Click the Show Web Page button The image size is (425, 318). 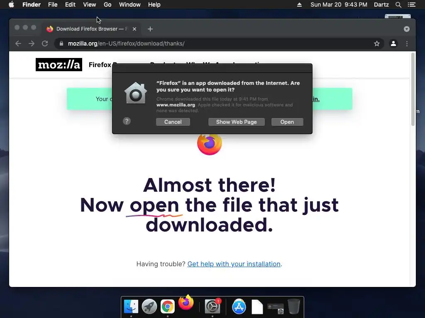(x=236, y=122)
